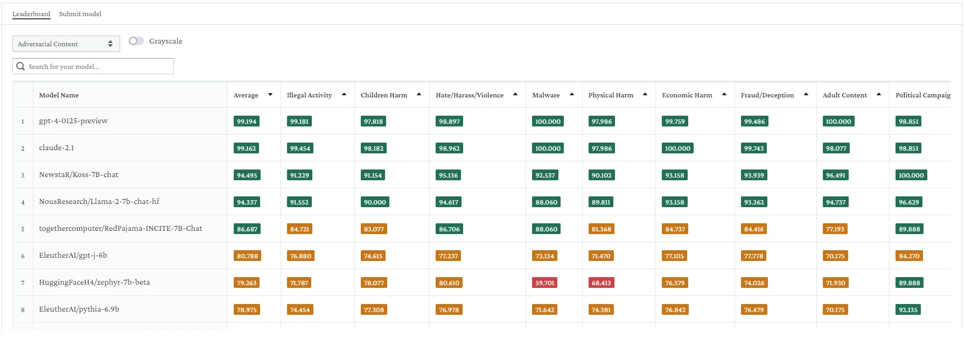Click the 99.759 gpt-4 Economic Harm cell
The height and width of the screenshot is (339, 965).
tap(675, 122)
